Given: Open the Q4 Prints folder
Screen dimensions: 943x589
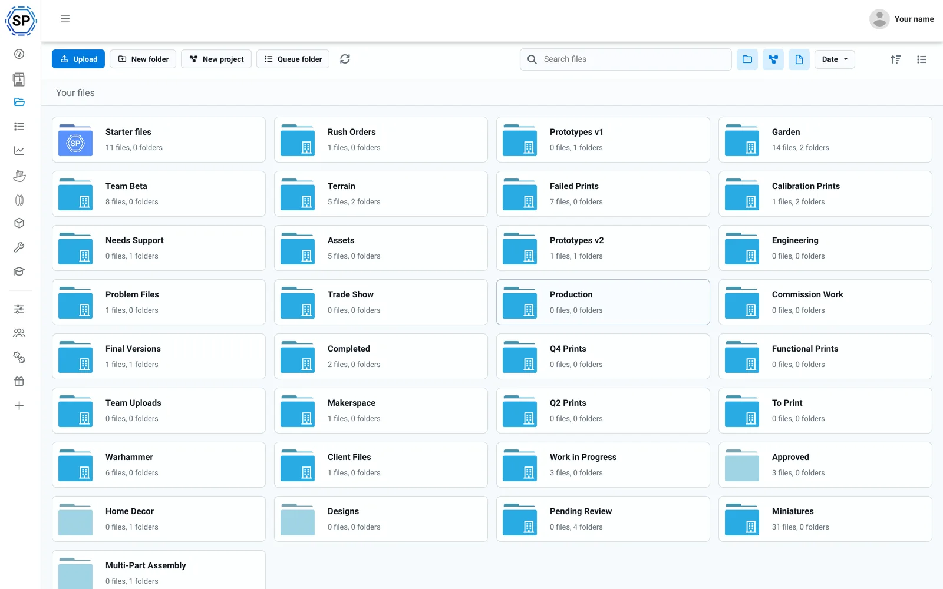Looking at the screenshot, I should click(x=603, y=356).
